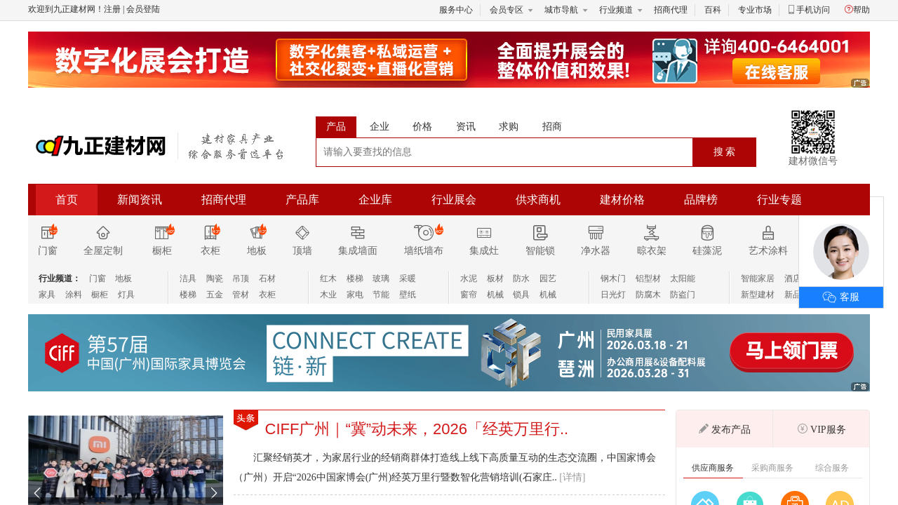The image size is (898, 505).
Task: Click the previous slide arrow on news photo
Action: coord(37,493)
